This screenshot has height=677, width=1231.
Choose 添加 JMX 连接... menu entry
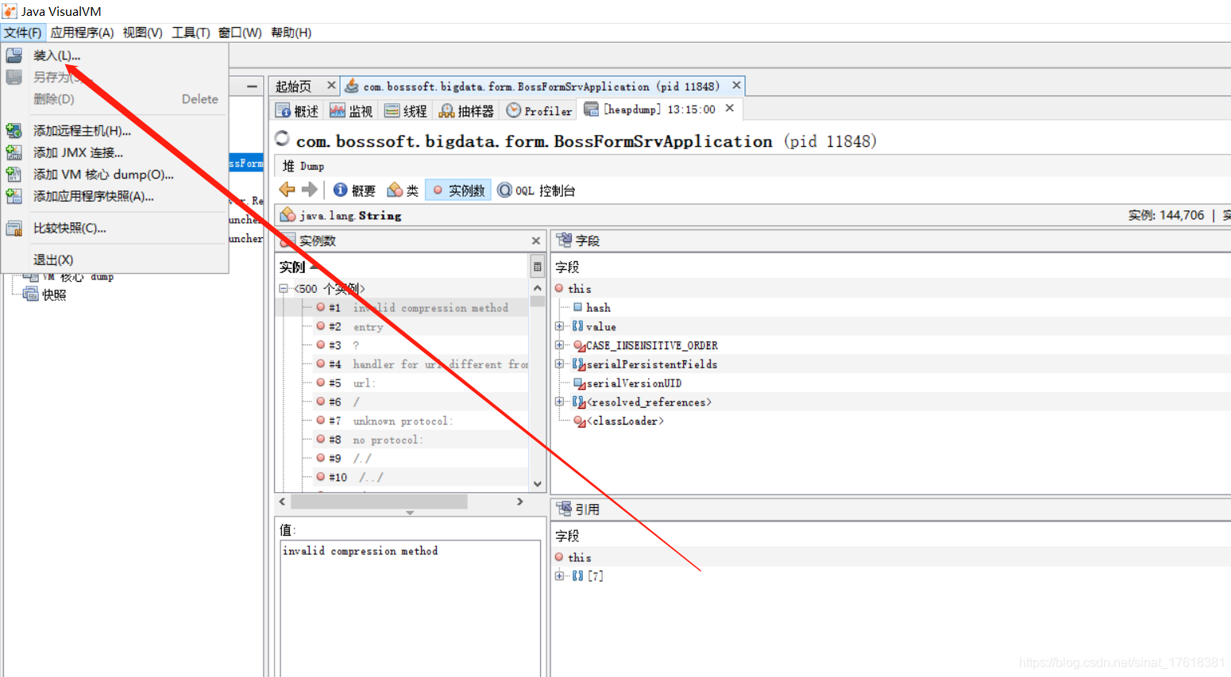(x=78, y=152)
